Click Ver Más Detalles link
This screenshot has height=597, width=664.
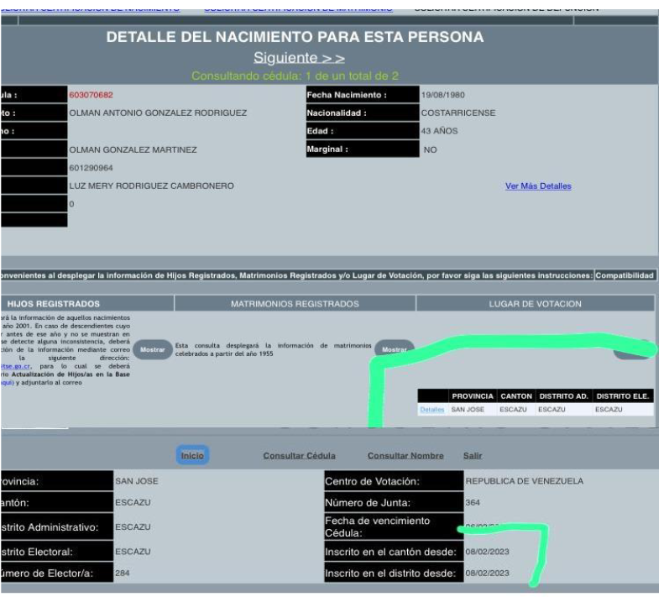click(538, 186)
